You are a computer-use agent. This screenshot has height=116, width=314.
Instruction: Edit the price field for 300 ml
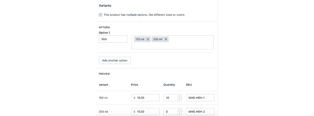coord(147,112)
